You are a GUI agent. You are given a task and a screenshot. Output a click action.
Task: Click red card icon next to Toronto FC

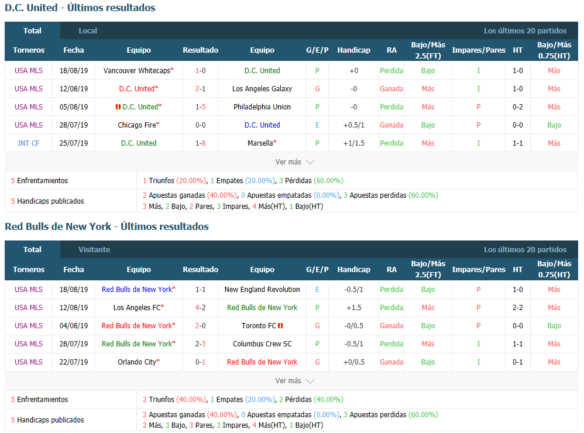click(x=280, y=326)
